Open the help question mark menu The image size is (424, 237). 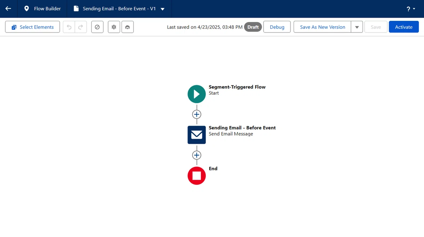click(411, 9)
